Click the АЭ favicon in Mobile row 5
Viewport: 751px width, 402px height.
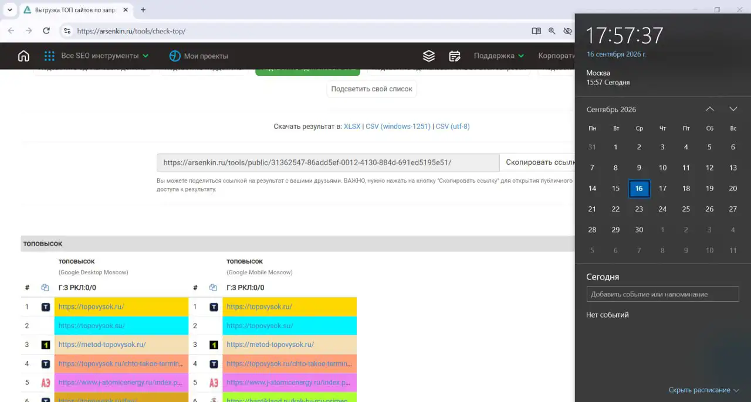pyautogui.click(x=214, y=383)
